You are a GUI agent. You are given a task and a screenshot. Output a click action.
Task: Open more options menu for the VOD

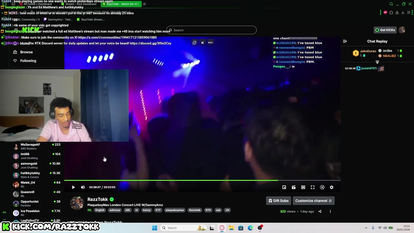(x=330, y=211)
